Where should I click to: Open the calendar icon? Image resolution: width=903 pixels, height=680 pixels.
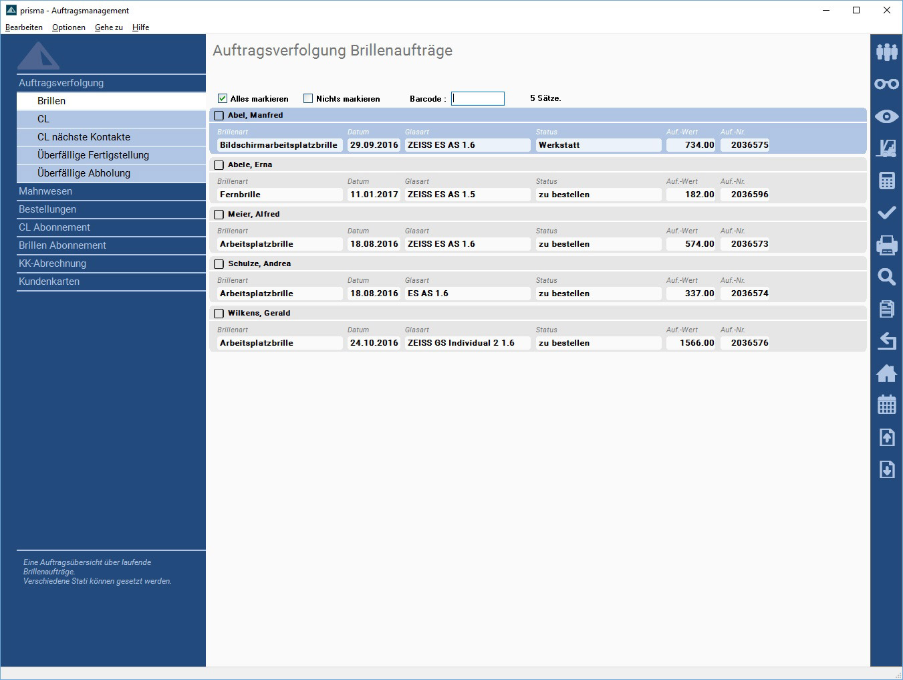[887, 405]
